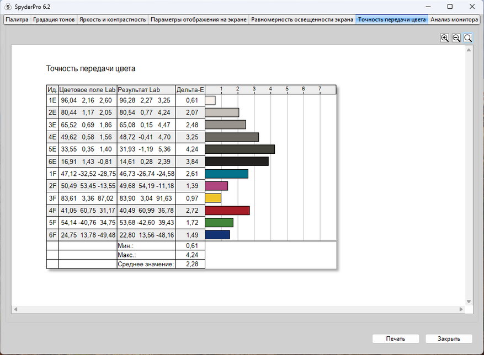Go to Равномерность освещенности экрана tab
Image resolution: width=484 pixels, height=355 pixels.
[302, 19]
